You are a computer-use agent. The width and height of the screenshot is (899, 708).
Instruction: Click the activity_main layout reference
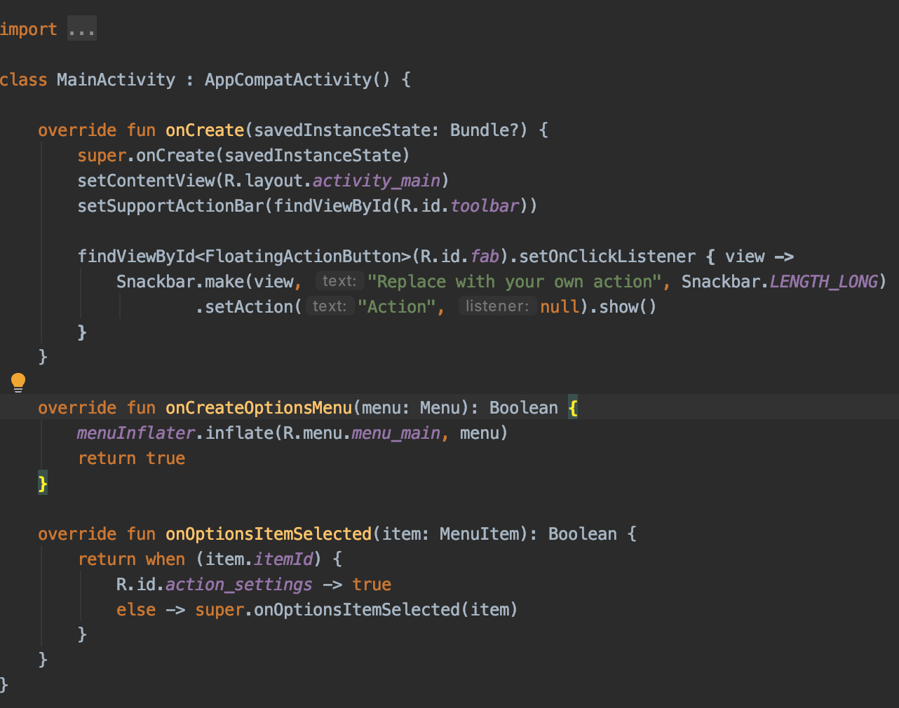click(376, 180)
